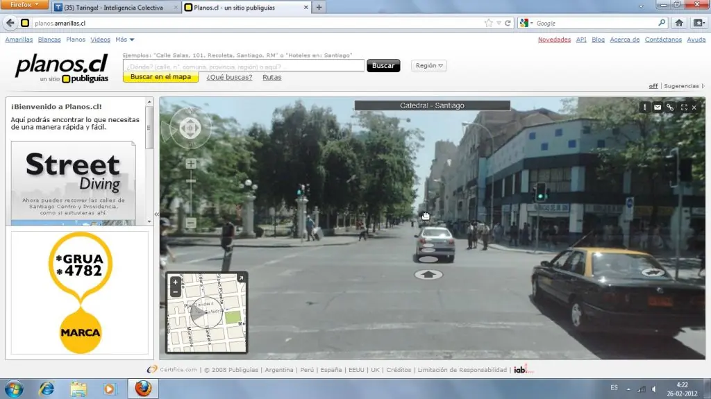The height and width of the screenshot is (399, 711).
Task: Enlarge the mini map with corner arrow
Action: [241, 278]
